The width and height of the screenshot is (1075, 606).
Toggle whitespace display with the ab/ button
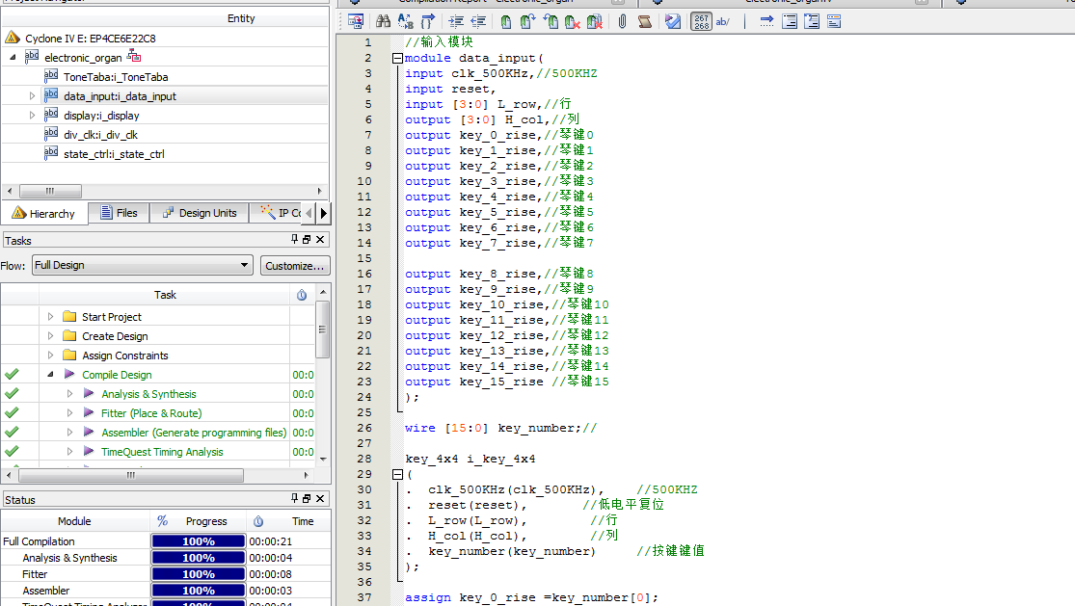[723, 21]
